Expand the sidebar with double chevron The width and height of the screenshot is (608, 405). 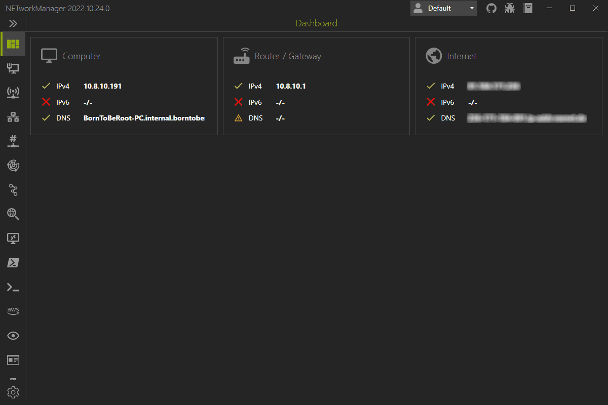tap(13, 23)
